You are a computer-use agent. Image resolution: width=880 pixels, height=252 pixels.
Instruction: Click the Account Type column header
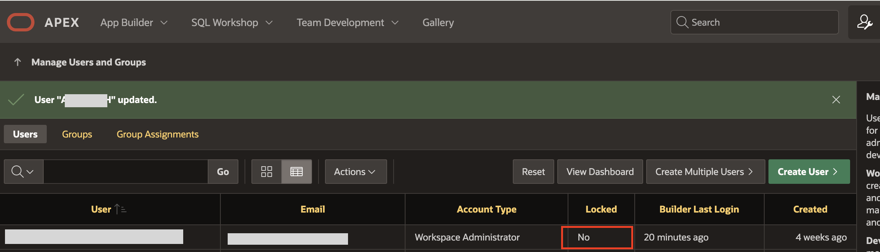point(486,209)
